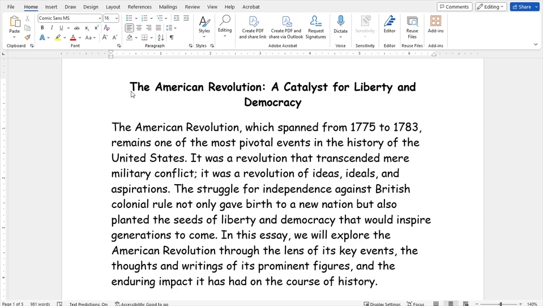
Task: Switch to the References tab
Action: pyautogui.click(x=139, y=7)
